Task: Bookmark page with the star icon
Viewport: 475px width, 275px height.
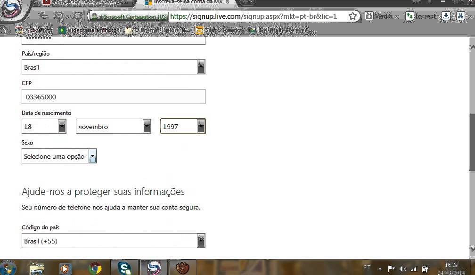Action: click(352, 16)
